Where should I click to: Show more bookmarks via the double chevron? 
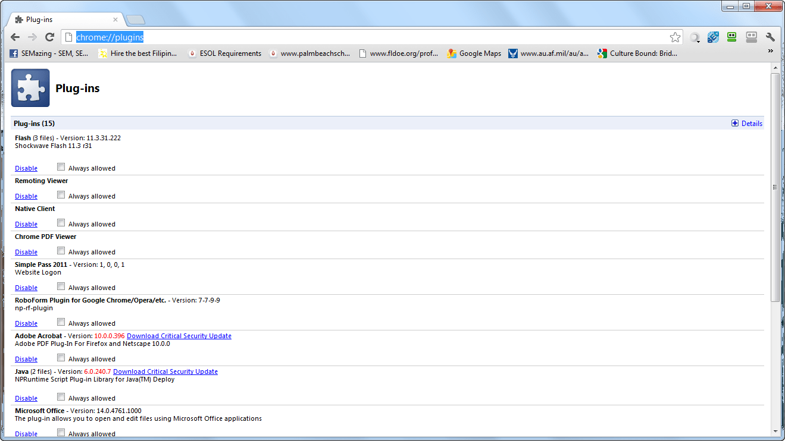[x=771, y=51]
